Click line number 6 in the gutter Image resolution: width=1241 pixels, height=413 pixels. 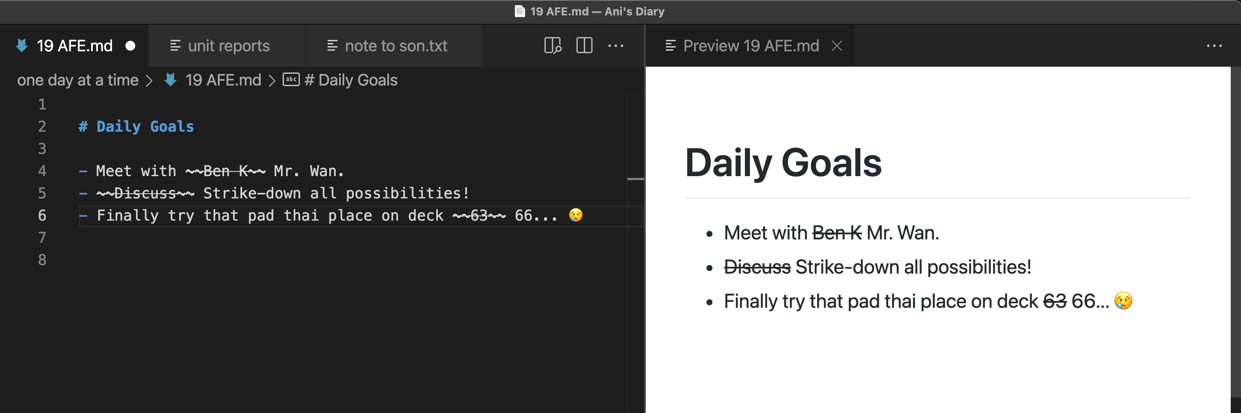[x=42, y=215]
